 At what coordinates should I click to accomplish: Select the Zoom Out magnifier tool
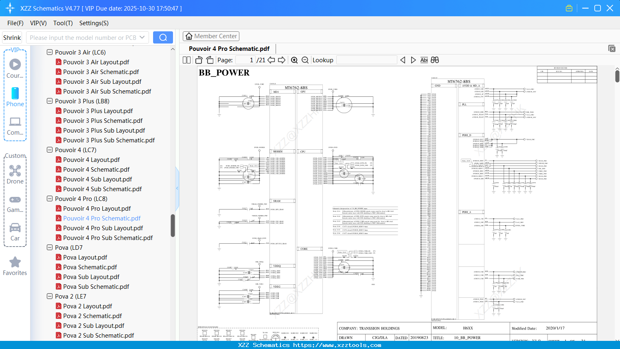pyautogui.click(x=305, y=60)
